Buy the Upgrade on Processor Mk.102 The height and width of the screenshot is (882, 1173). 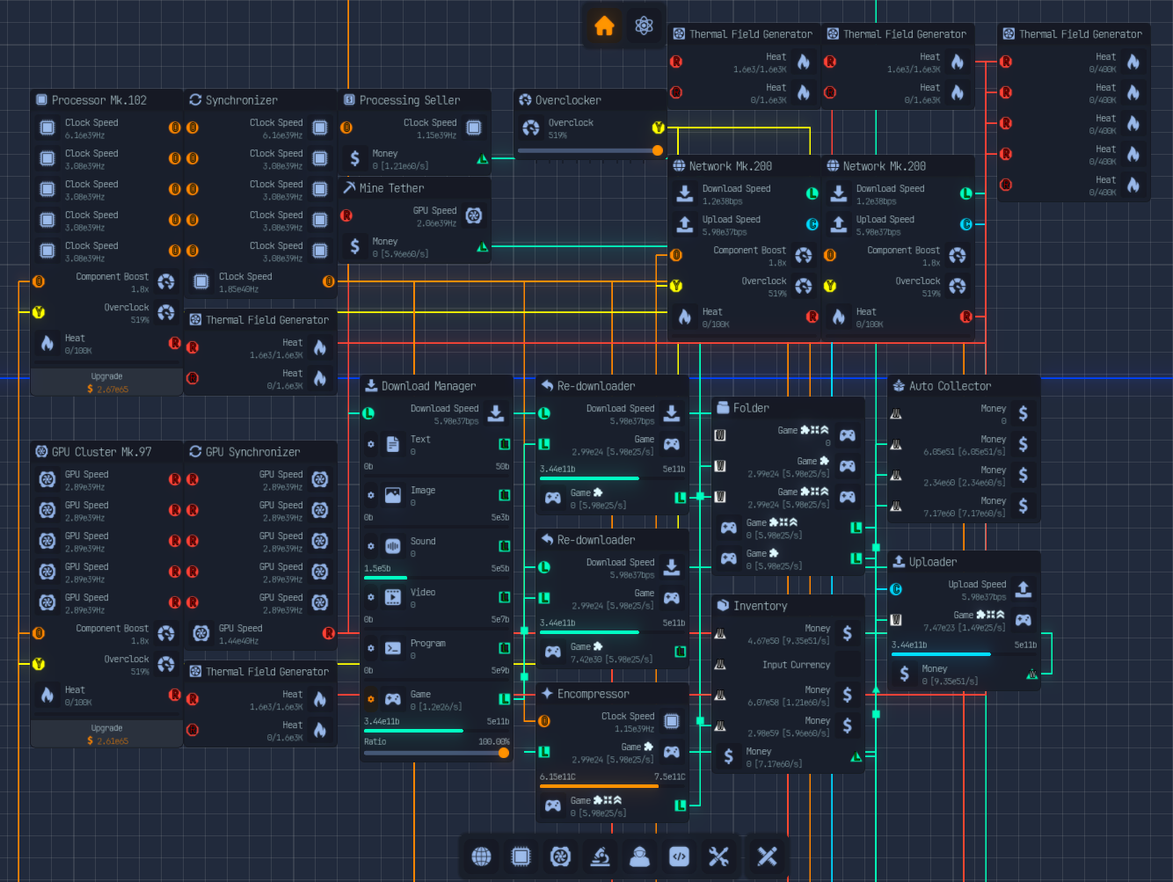(106, 381)
